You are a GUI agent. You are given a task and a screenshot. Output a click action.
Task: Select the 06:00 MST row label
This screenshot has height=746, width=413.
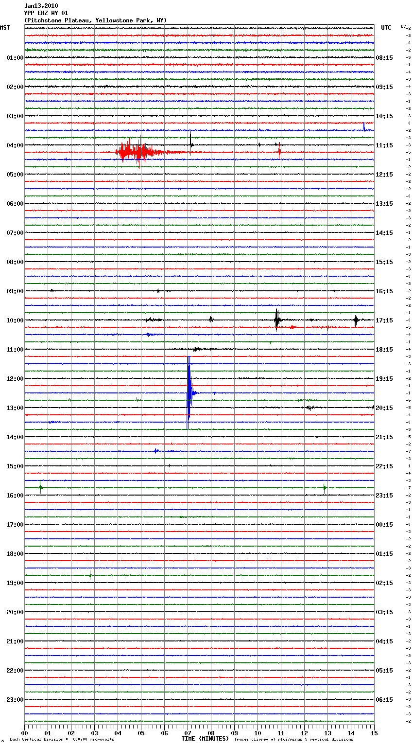tap(15, 204)
